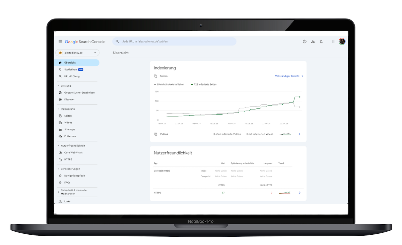Screen dimensions: 402x245
Task: Click the account avatar picture
Action: [x=342, y=41]
